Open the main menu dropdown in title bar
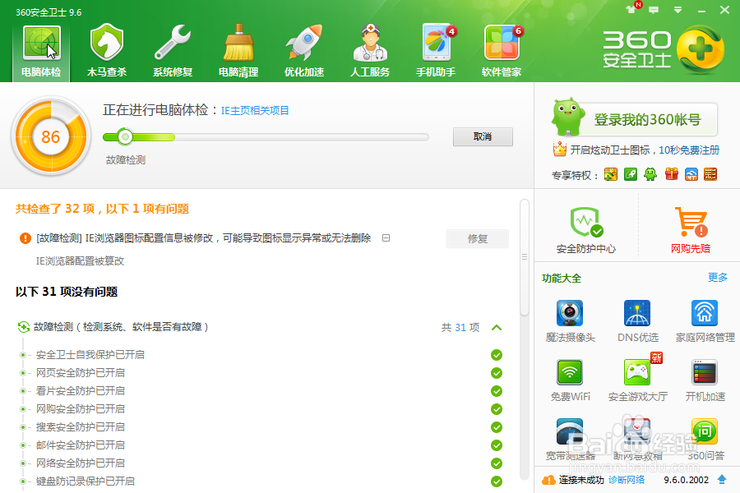 coord(678,9)
